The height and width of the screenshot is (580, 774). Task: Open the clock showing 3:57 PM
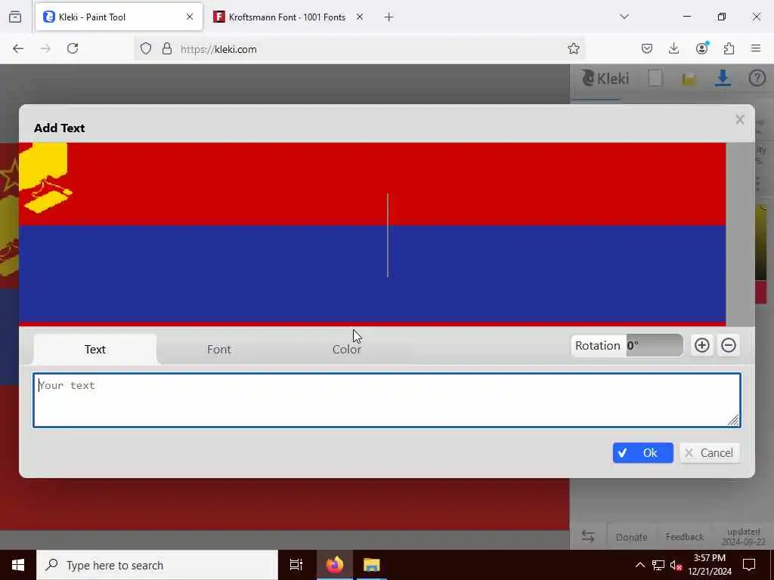click(709, 565)
